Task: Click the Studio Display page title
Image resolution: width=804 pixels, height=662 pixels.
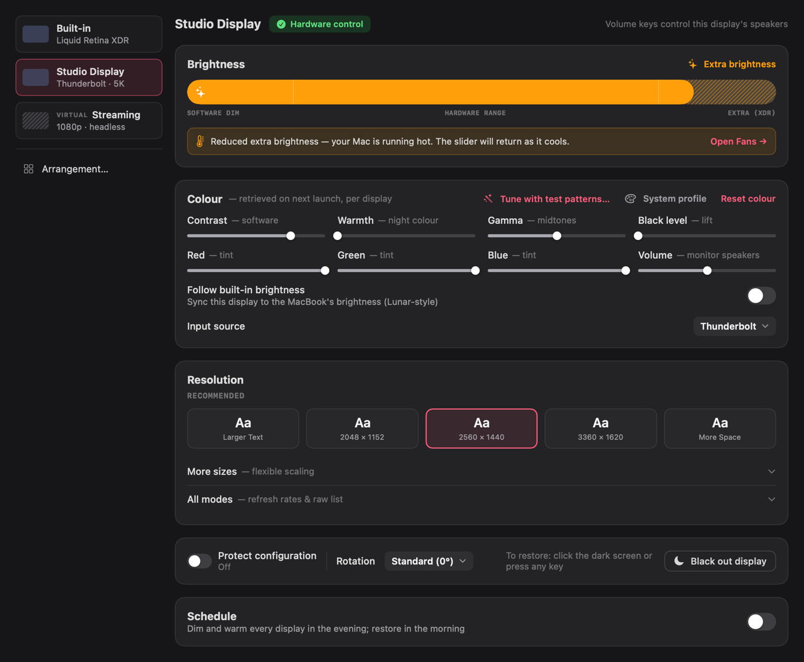Action: 218,24
